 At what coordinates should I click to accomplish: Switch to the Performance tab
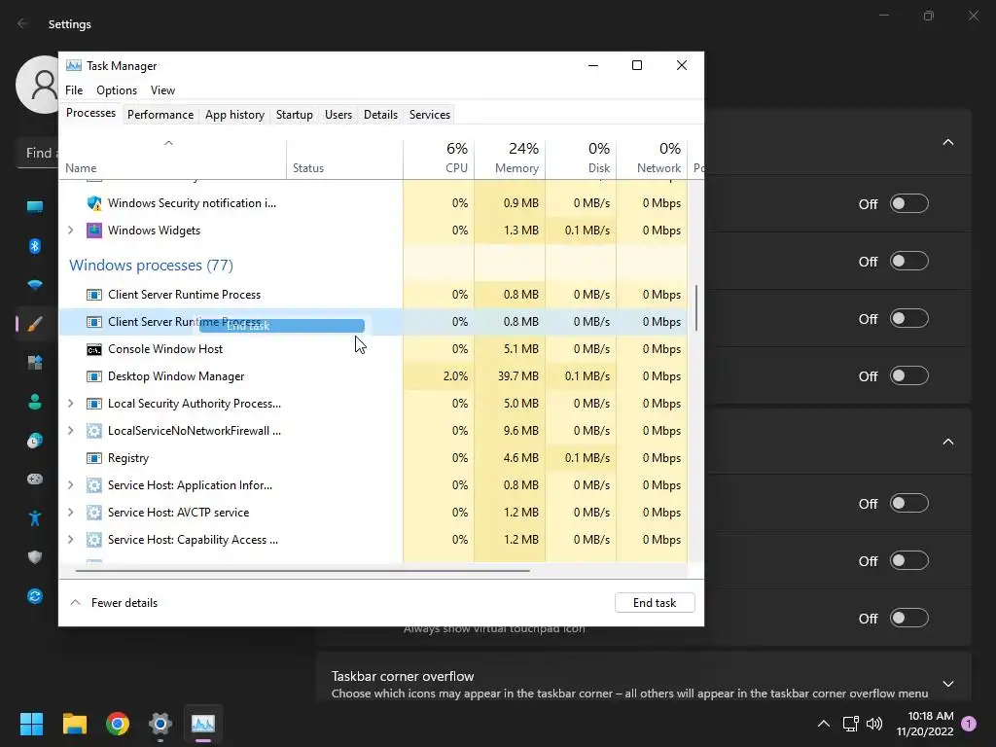160,115
